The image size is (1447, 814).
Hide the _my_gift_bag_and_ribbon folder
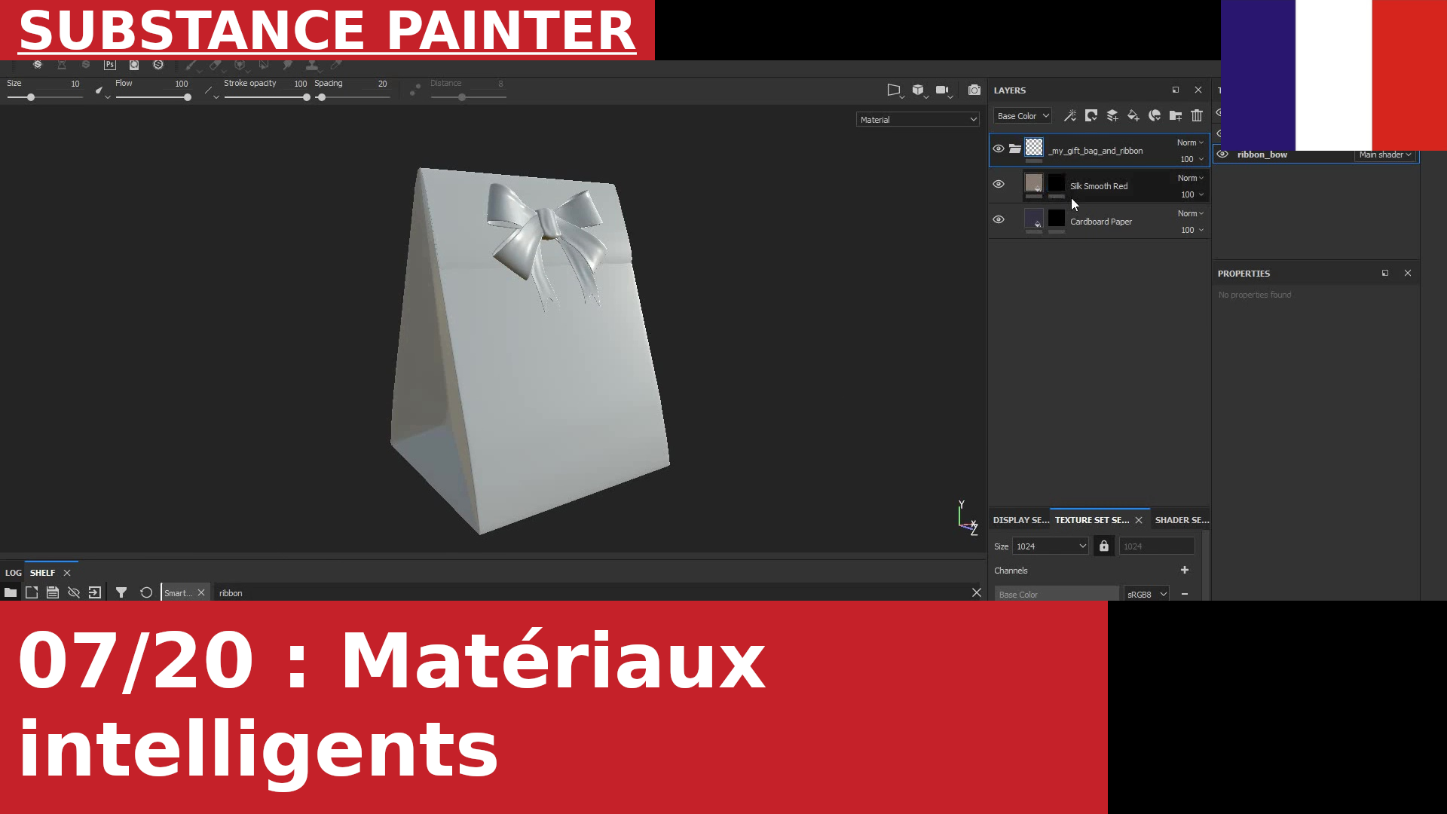coord(999,148)
